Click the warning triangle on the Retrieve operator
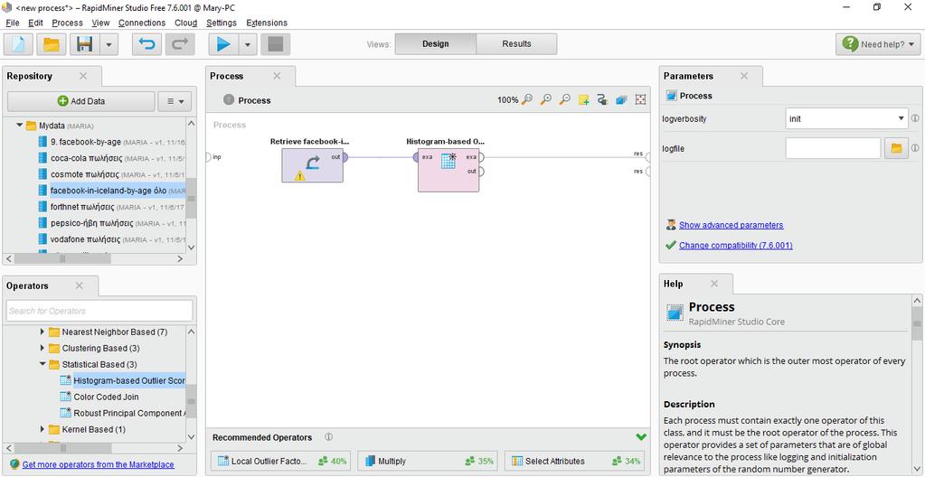 299,175
